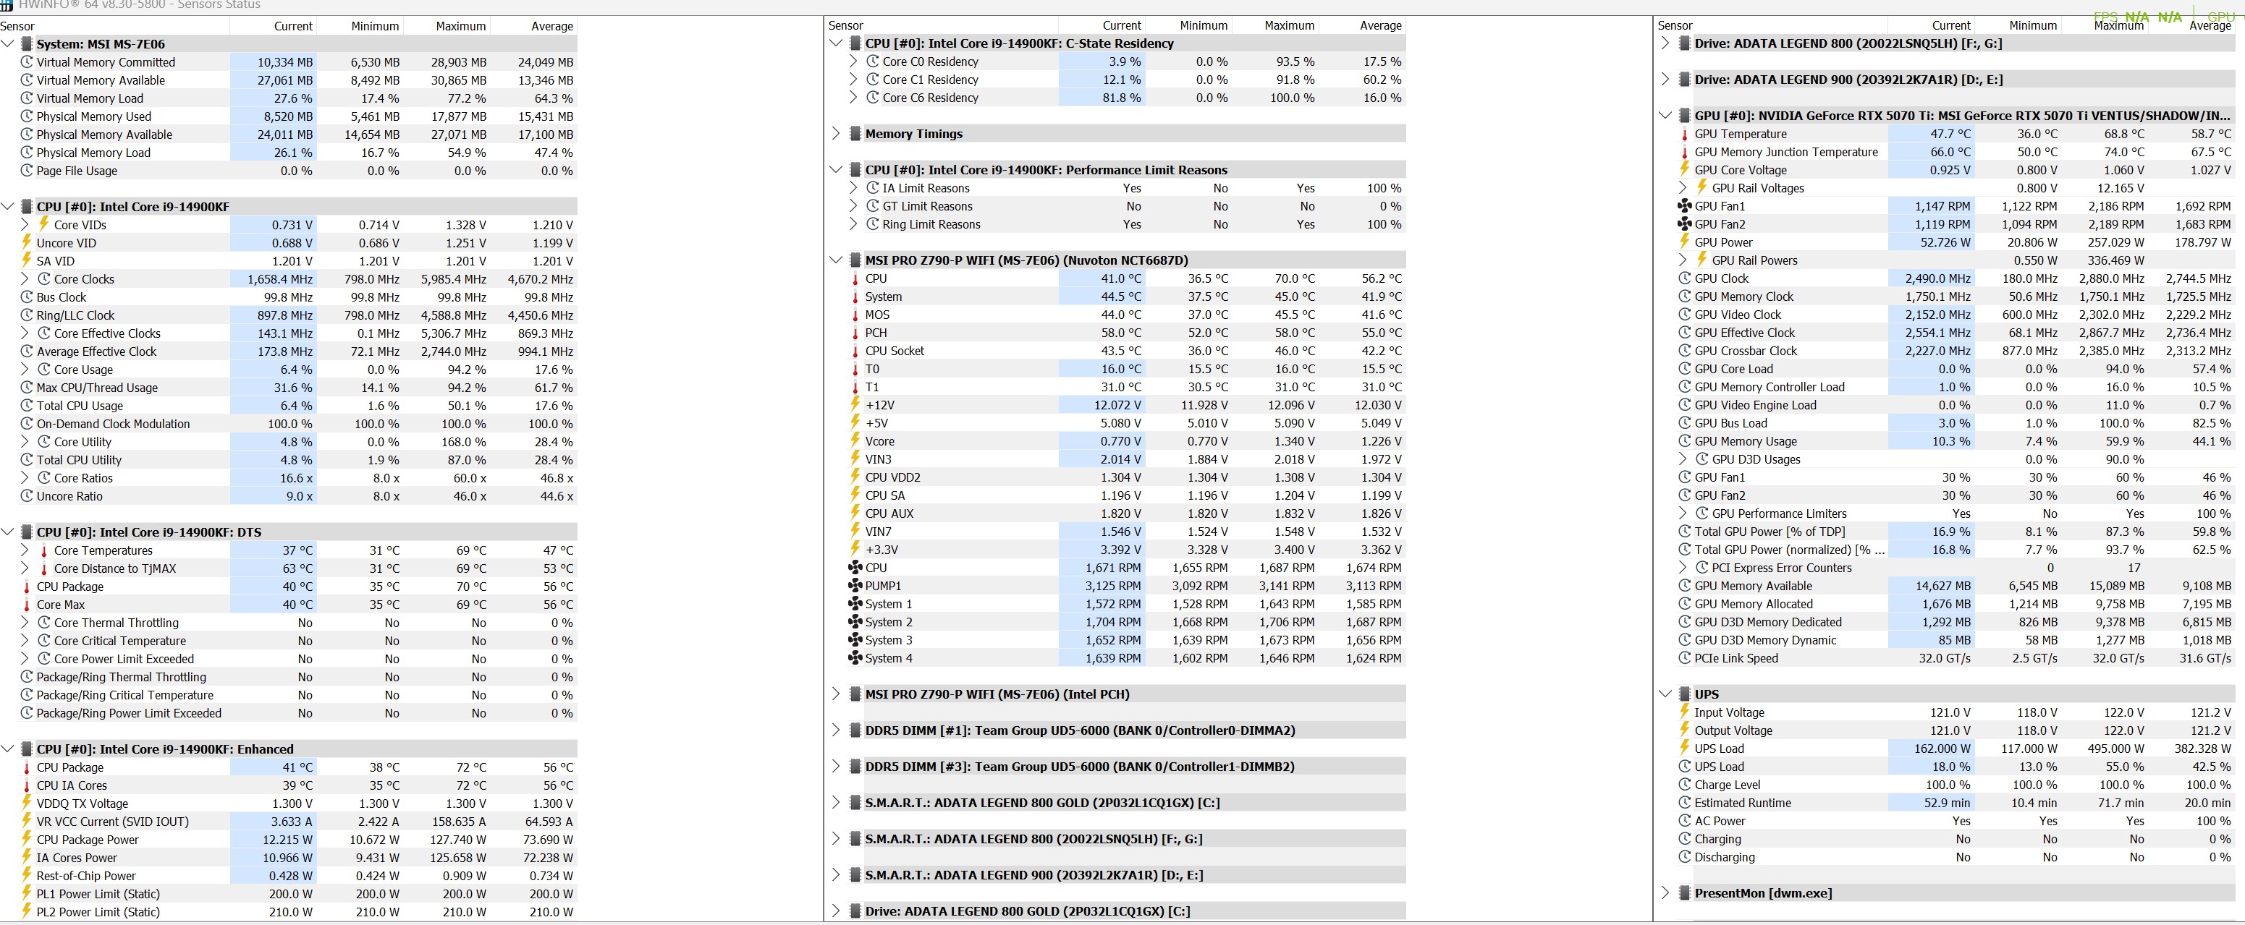
Task: Select the Physical Memory Used row
Action: 94,116
